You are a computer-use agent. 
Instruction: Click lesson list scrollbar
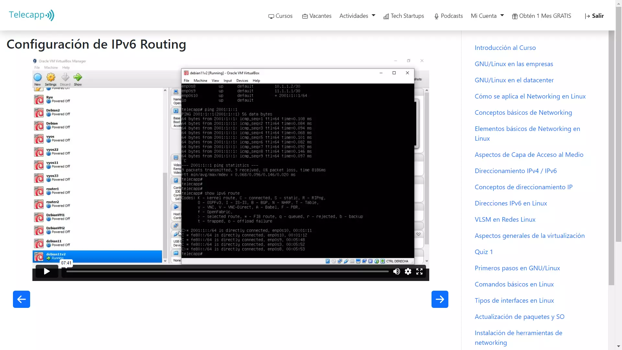611,156
